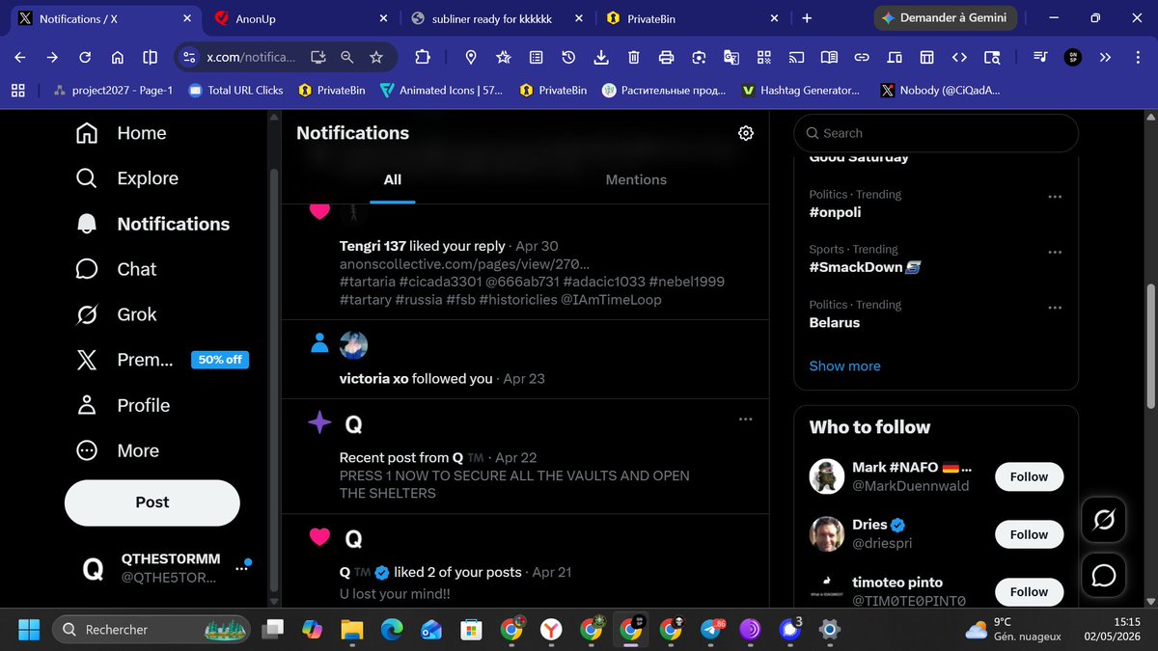Click the Post button
The width and height of the screenshot is (1158, 651).
click(x=152, y=502)
